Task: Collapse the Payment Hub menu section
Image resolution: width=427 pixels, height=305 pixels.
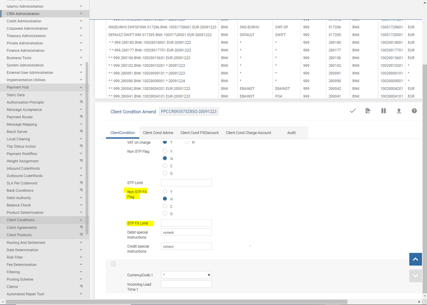Action: (x=81, y=88)
